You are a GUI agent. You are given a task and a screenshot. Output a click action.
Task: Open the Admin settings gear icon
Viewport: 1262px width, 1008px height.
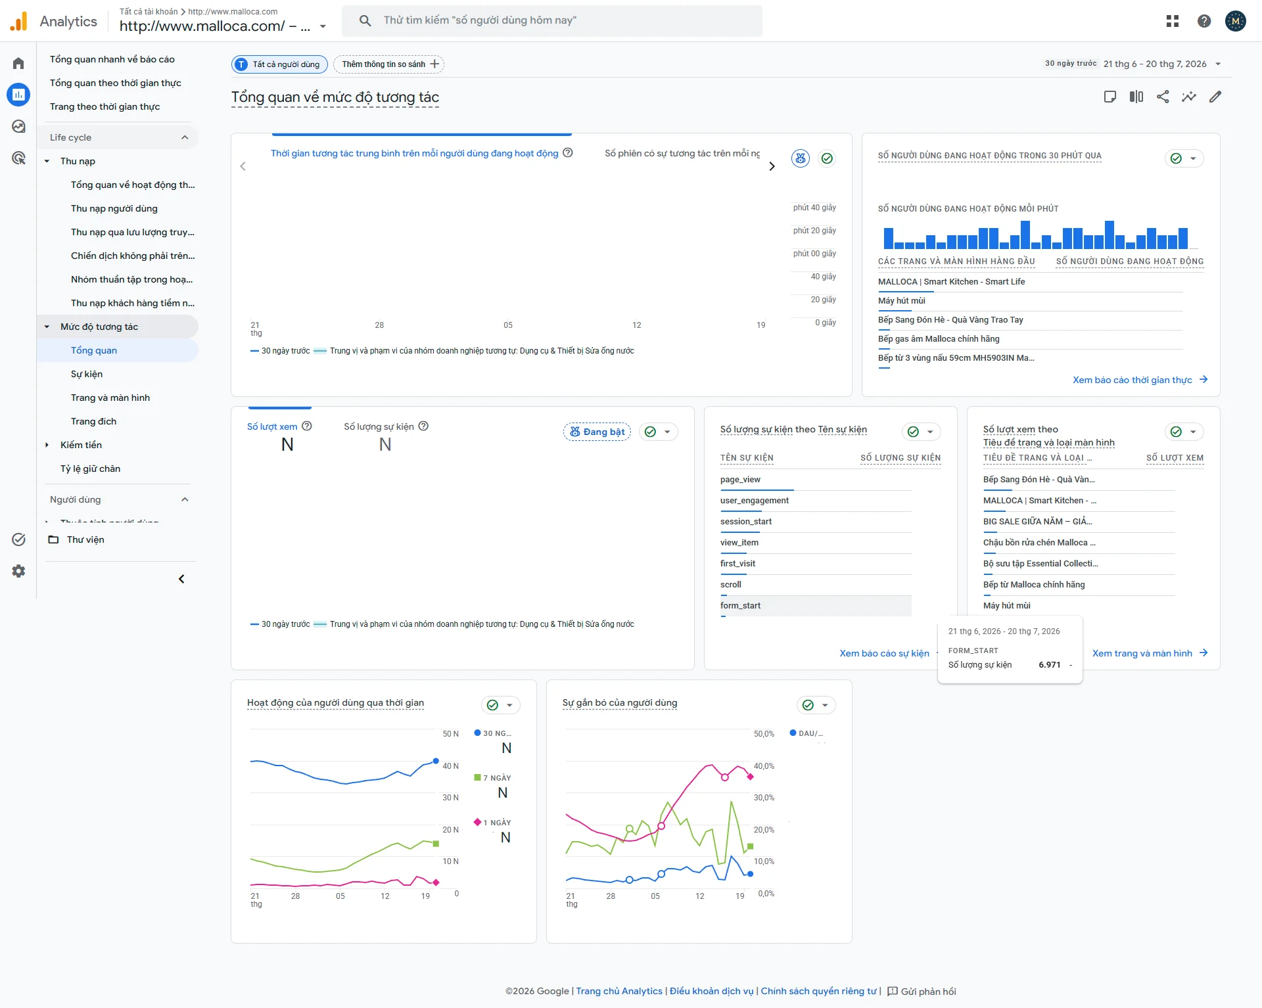click(18, 571)
